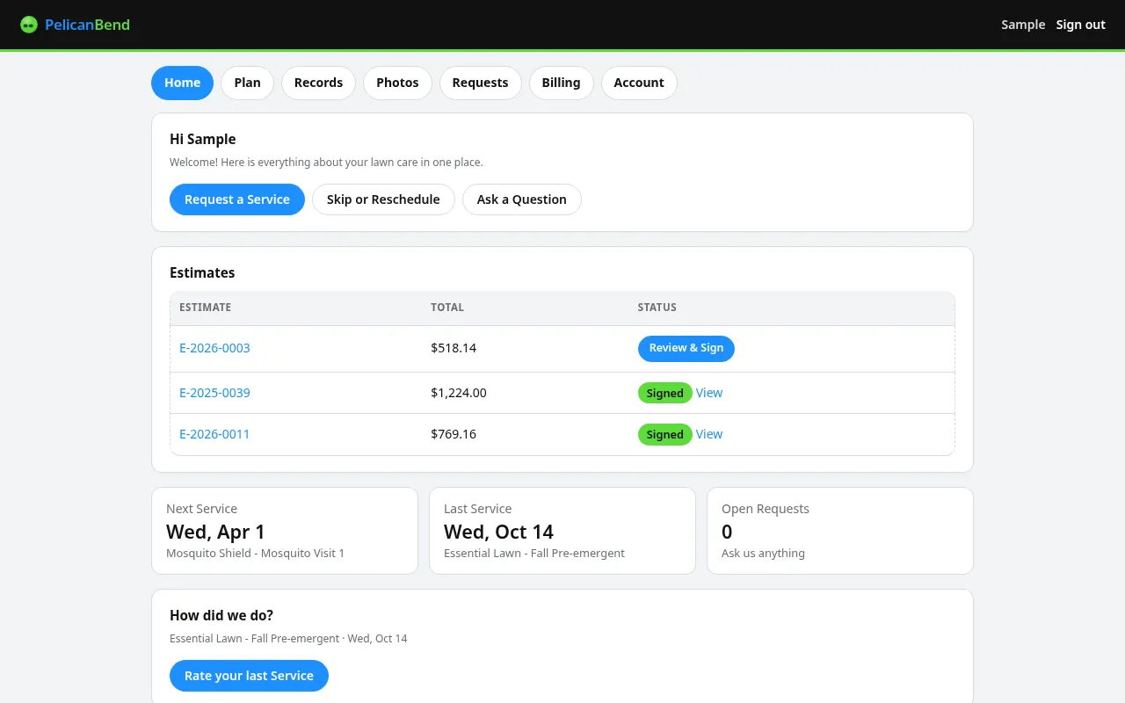This screenshot has width=1125, height=703.
Task: Click Rate your last Service button
Action: click(249, 676)
